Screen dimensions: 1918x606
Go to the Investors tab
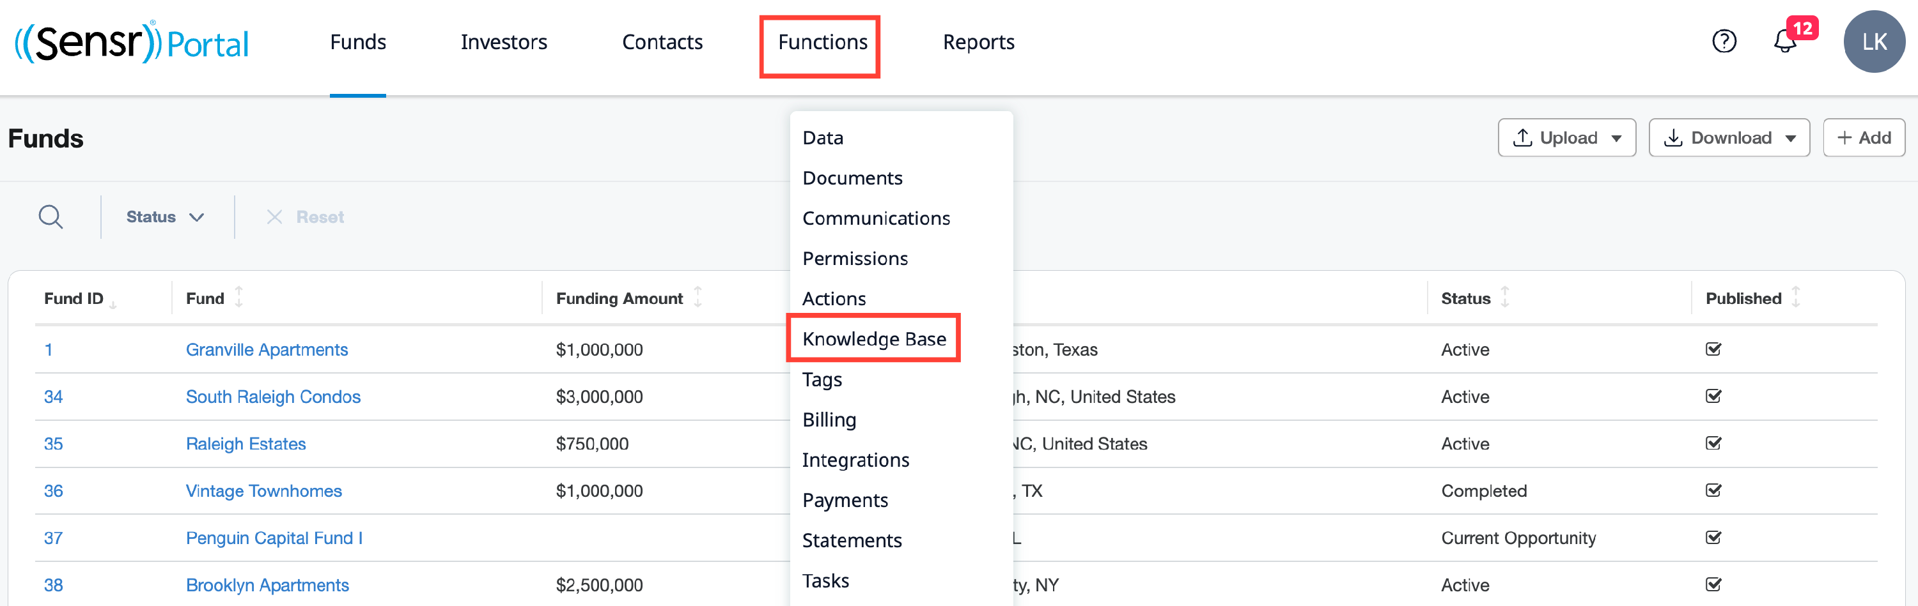click(503, 42)
